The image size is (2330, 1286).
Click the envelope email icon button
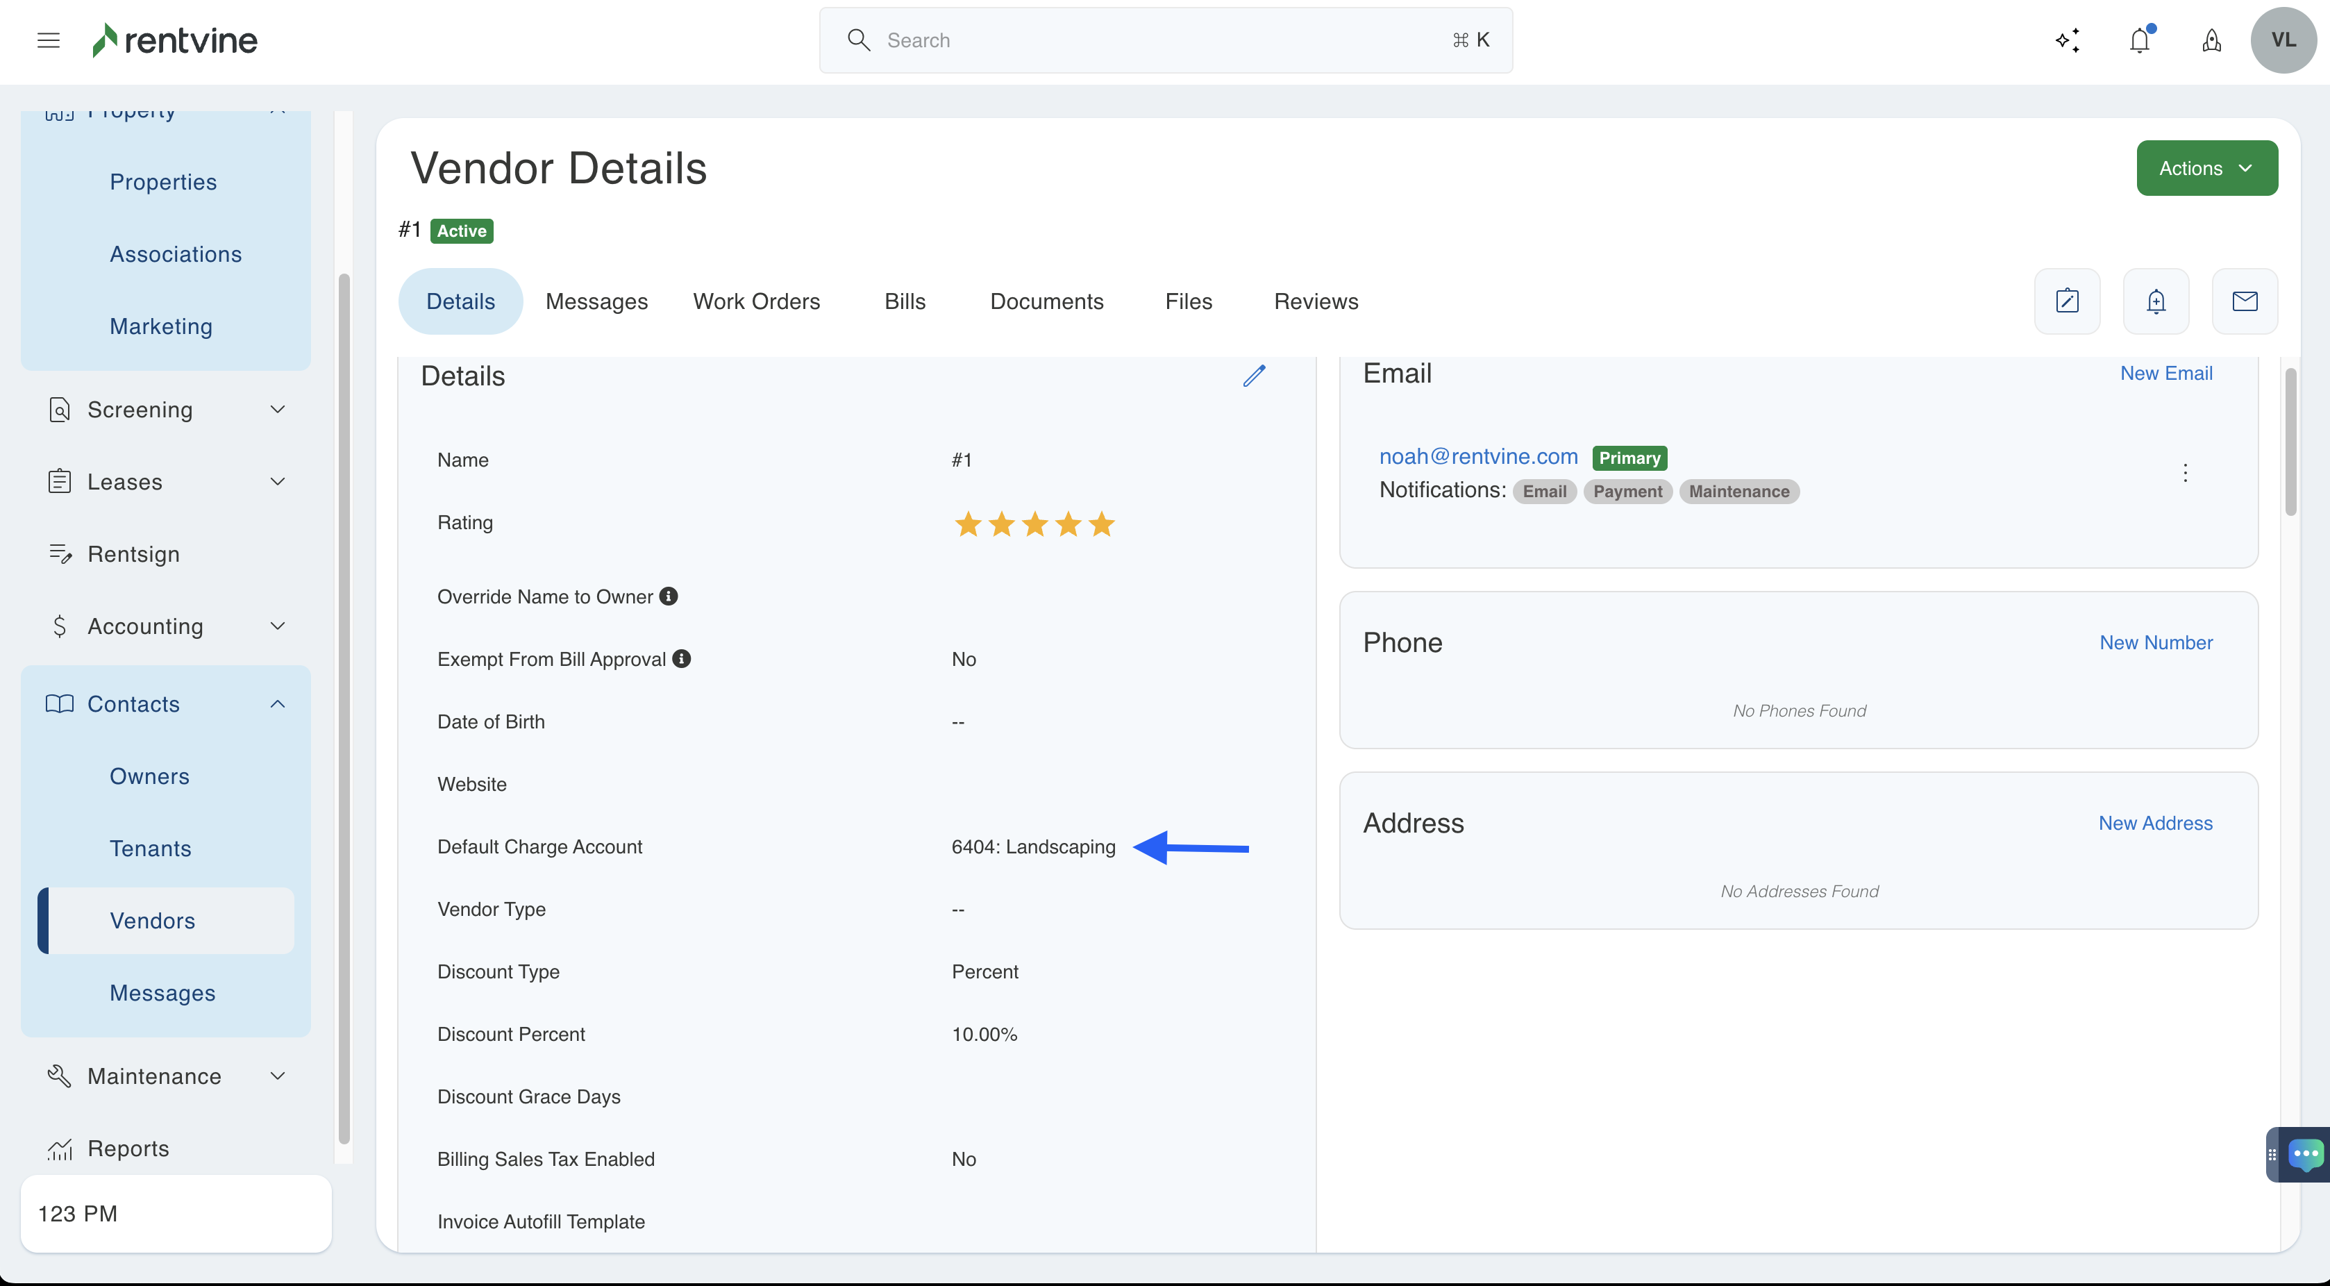(x=2244, y=301)
